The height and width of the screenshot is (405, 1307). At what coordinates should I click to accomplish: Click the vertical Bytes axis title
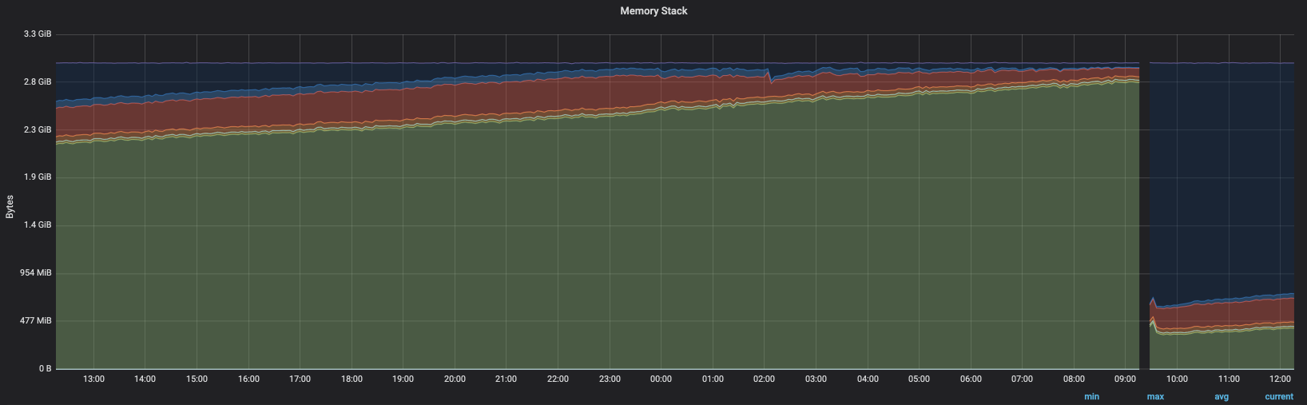coord(10,206)
